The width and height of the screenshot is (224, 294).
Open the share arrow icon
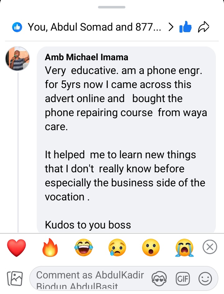pyautogui.click(x=203, y=27)
